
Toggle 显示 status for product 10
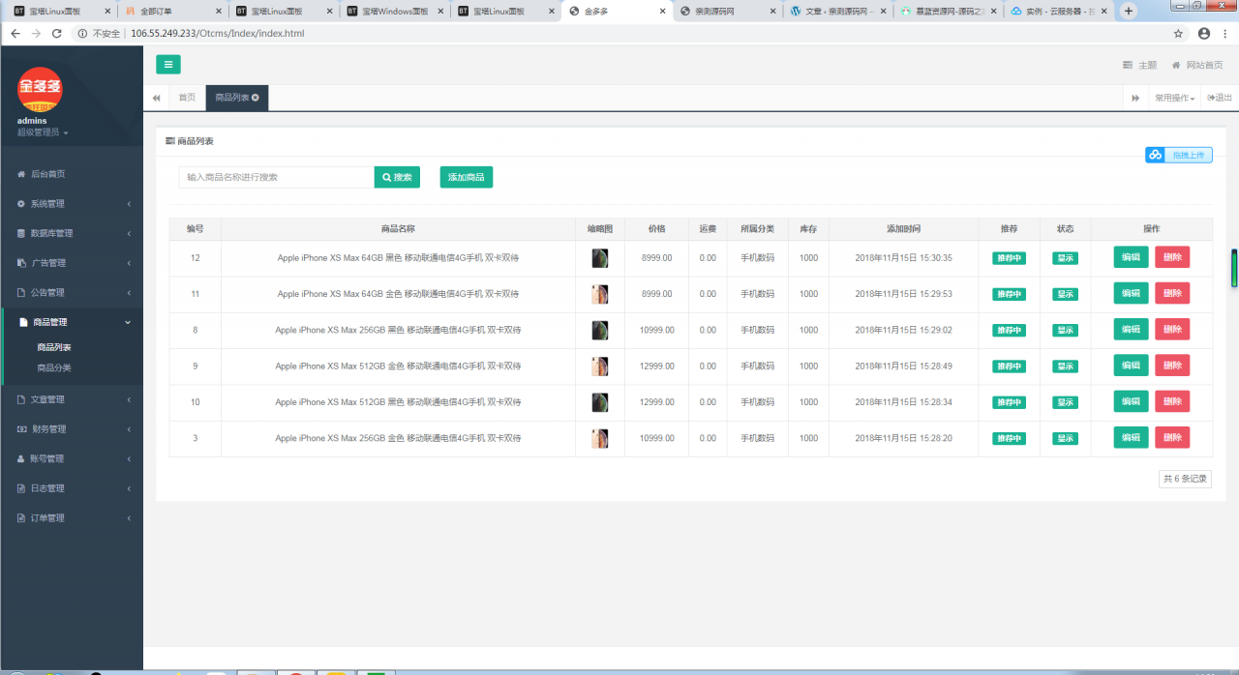[1065, 402]
